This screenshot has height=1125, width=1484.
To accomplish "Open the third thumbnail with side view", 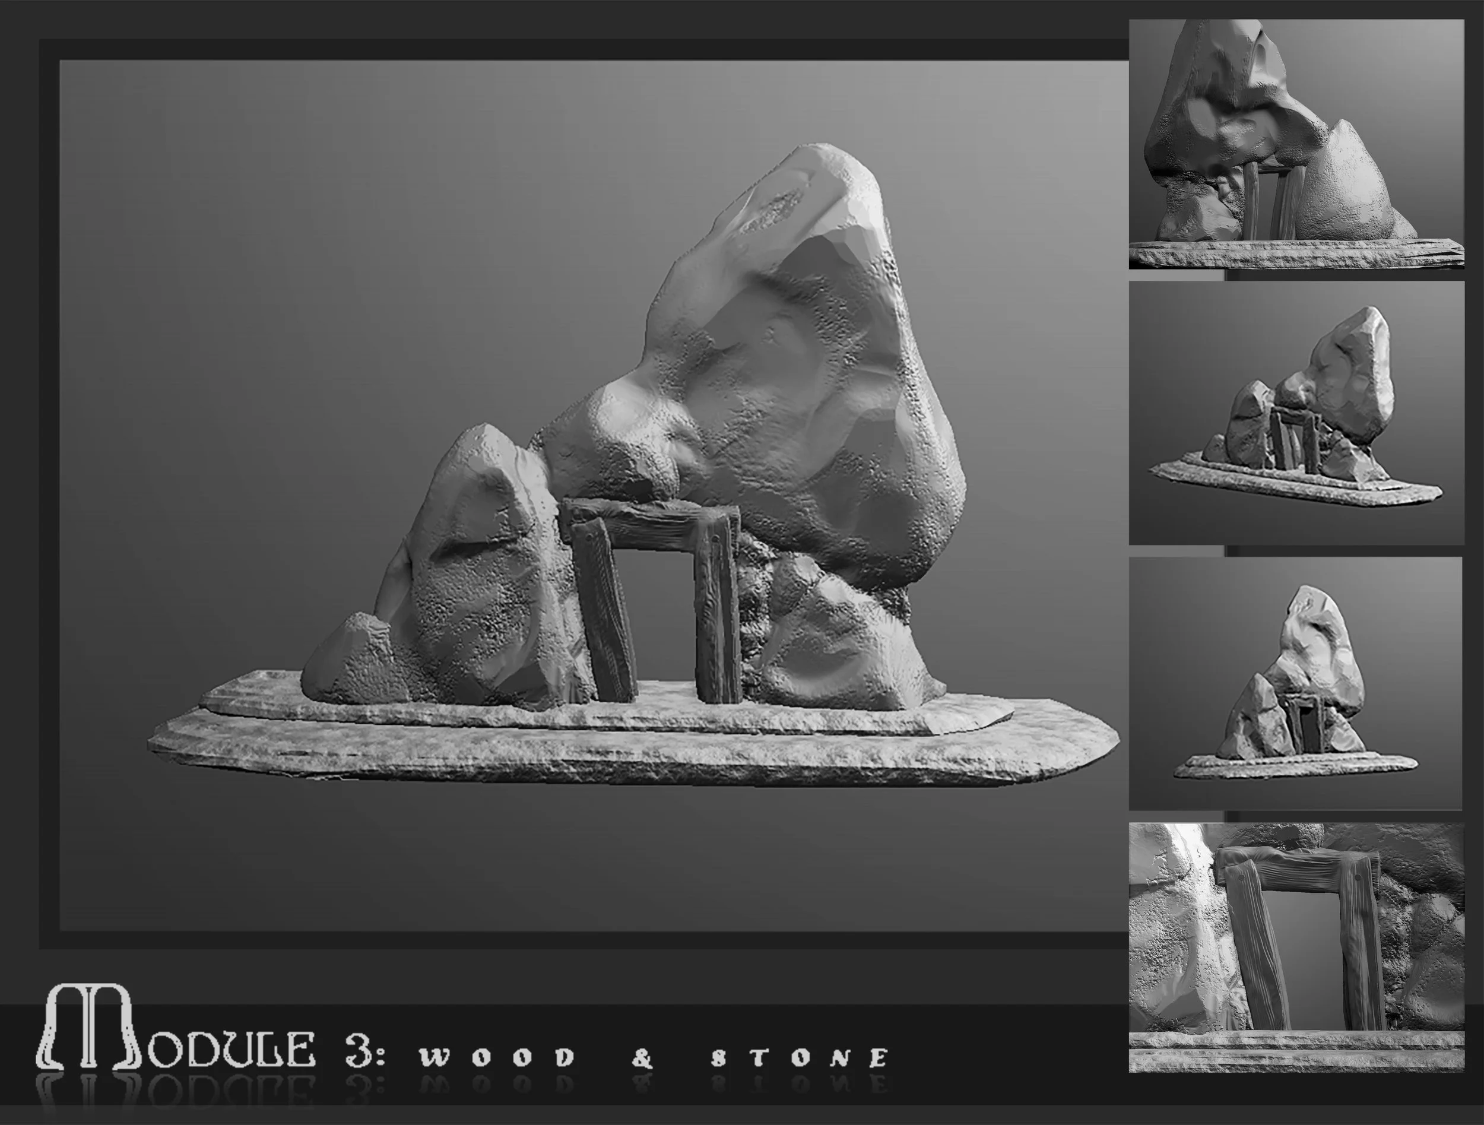I will [1296, 683].
